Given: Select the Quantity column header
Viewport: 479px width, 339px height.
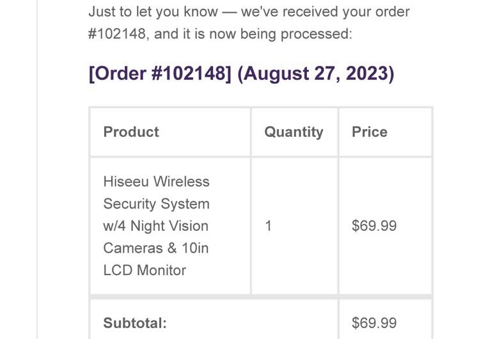Looking at the screenshot, I should [294, 132].
